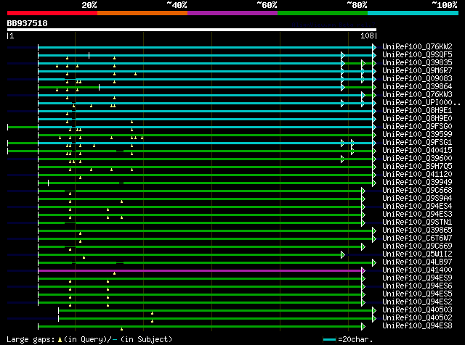Click the UniRef100_Q39865 entry
465x345 pixels.
click(x=417, y=230)
